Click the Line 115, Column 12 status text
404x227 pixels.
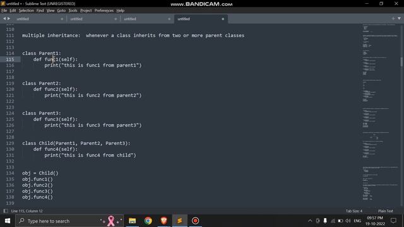tap(27, 211)
